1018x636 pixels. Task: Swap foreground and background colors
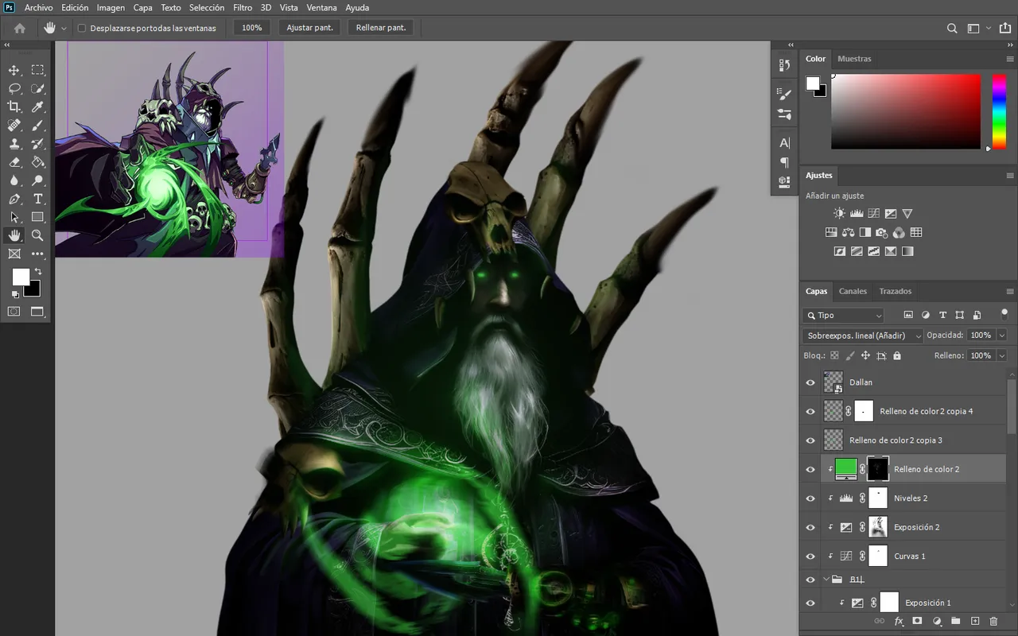[37, 272]
